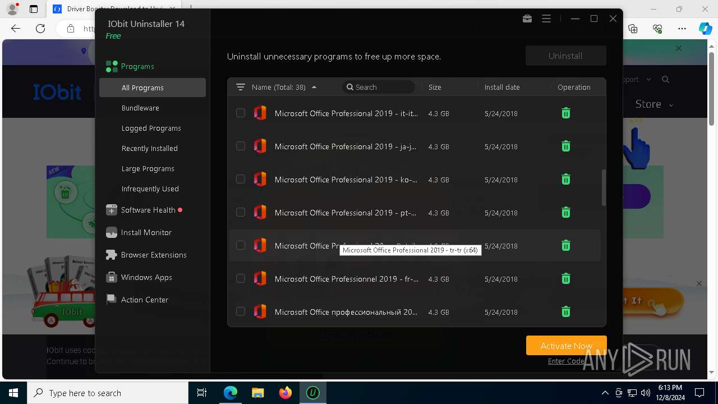The width and height of the screenshot is (718, 404).
Task: Click trash icon for Office профессиональный row
Action: tap(566, 312)
